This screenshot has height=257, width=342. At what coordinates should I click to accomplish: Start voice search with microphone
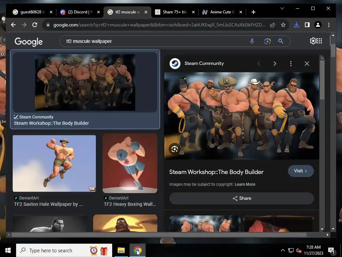tap(252, 41)
